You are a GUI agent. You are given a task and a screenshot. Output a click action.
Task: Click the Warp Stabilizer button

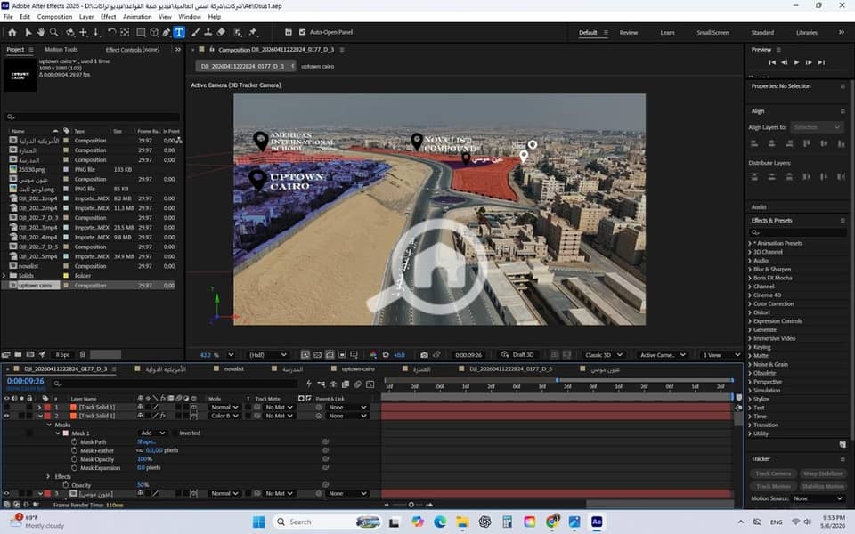point(822,473)
